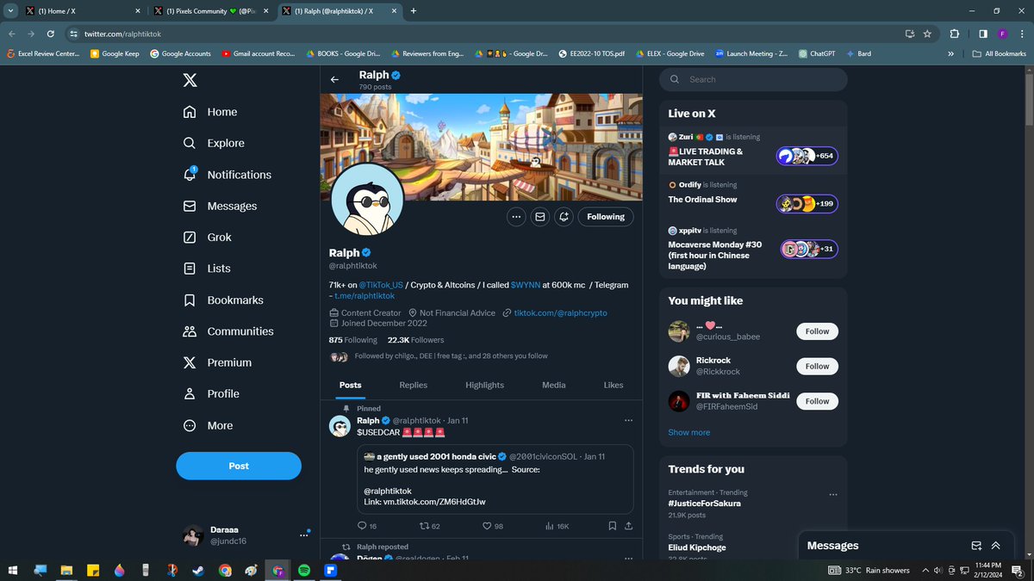The height and width of the screenshot is (581, 1034).
Task: Click the X logo in the sidebar
Action: point(190,80)
